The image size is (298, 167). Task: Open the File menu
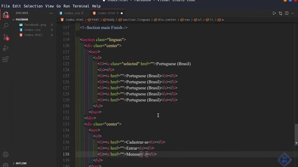[6, 6]
